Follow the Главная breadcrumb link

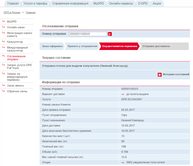click(31, 12)
